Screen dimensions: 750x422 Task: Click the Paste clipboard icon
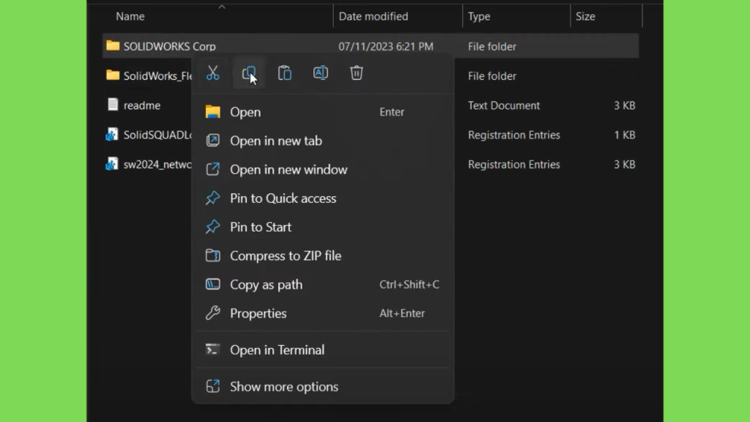(x=285, y=73)
